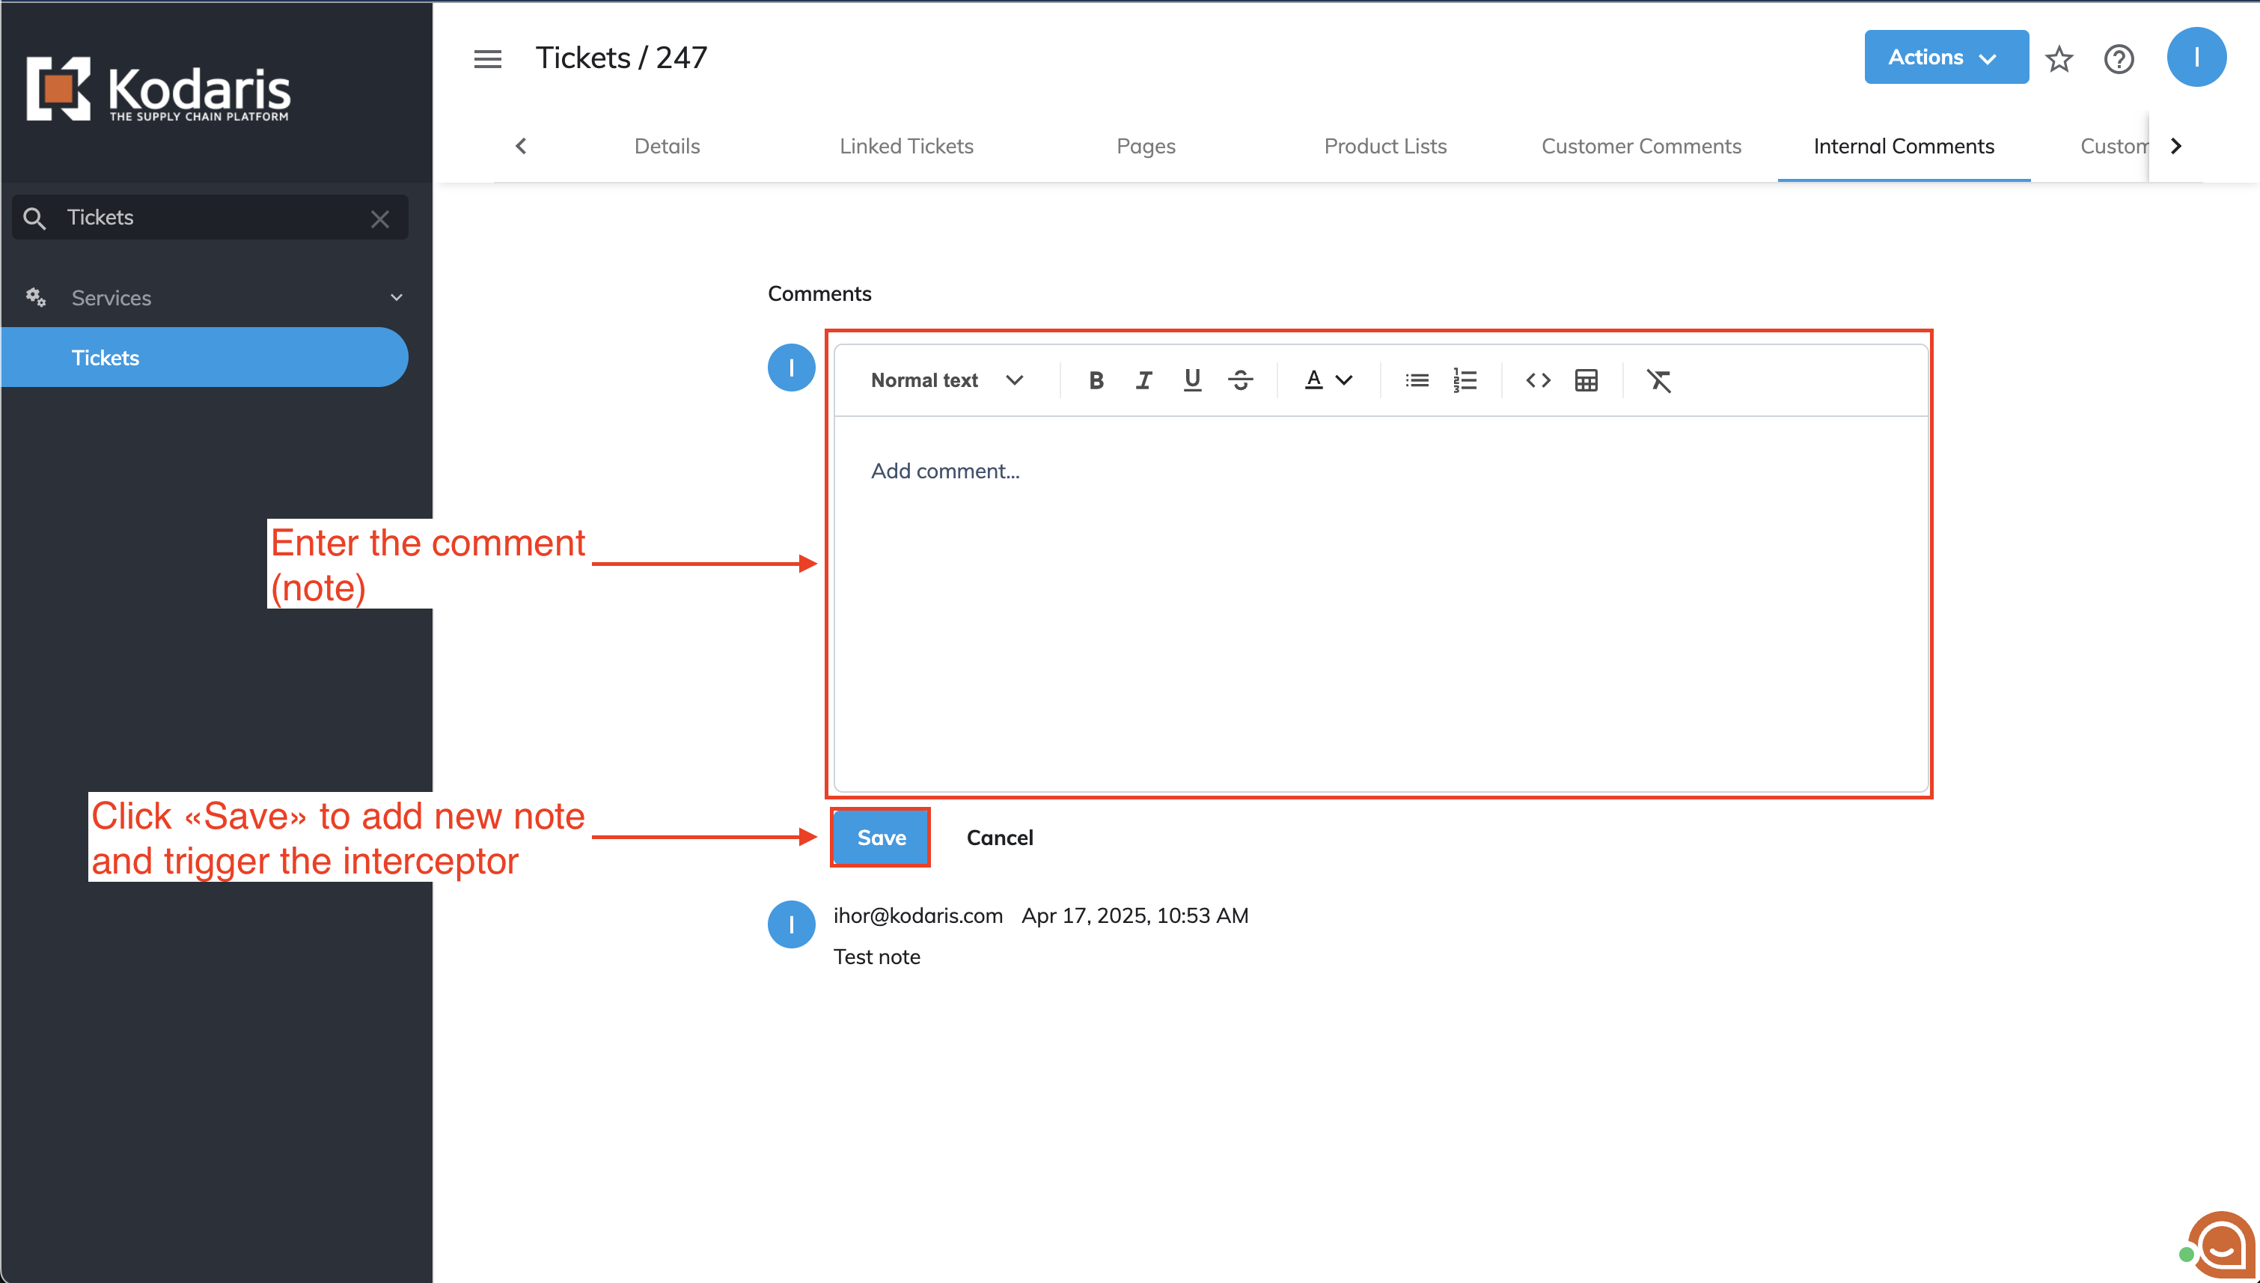This screenshot has width=2260, height=1283.
Task: Insert a numbered list
Action: point(1465,381)
